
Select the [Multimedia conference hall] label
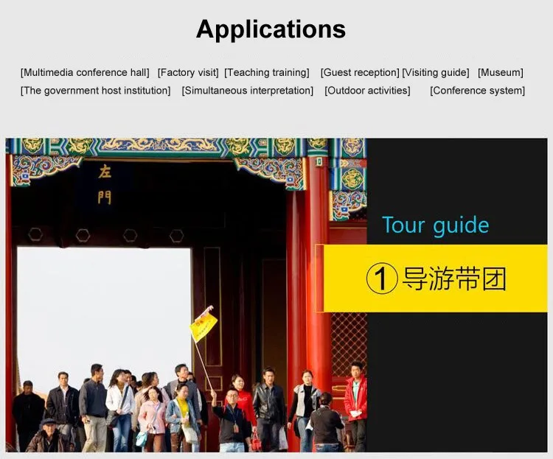click(85, 72)
